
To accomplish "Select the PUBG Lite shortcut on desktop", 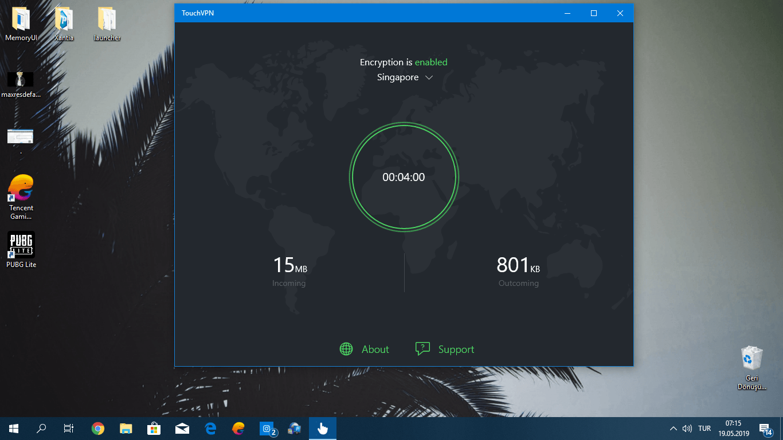I will [x=21, y=250].
